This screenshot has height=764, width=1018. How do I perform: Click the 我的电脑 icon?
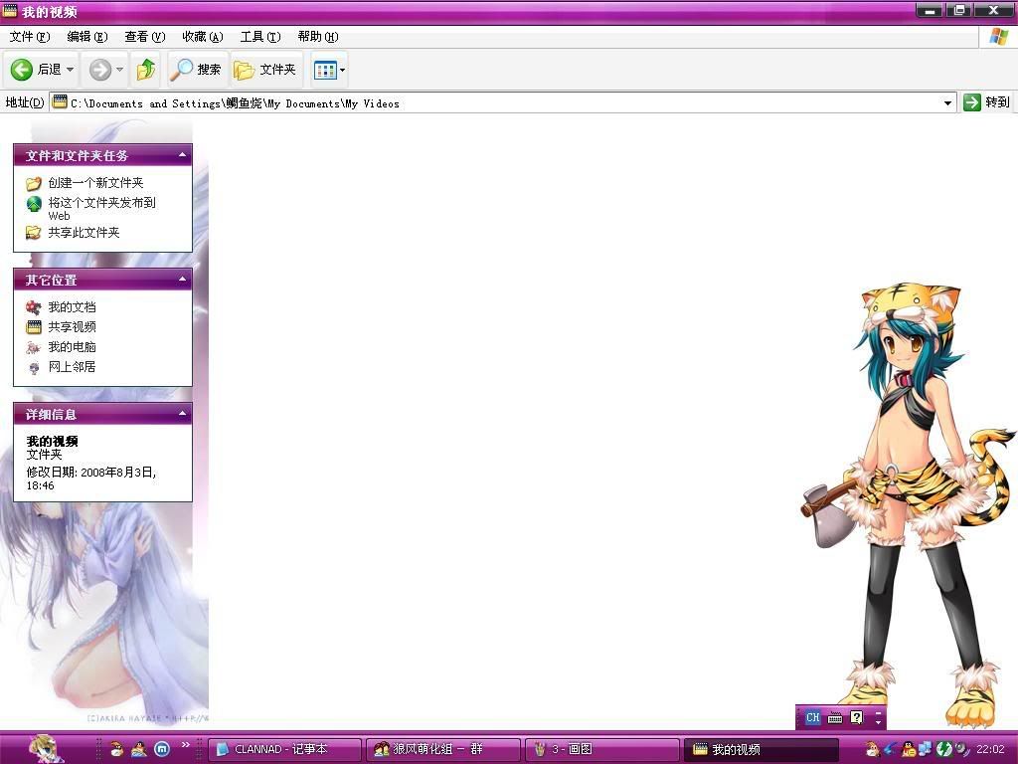pos(34,347)
